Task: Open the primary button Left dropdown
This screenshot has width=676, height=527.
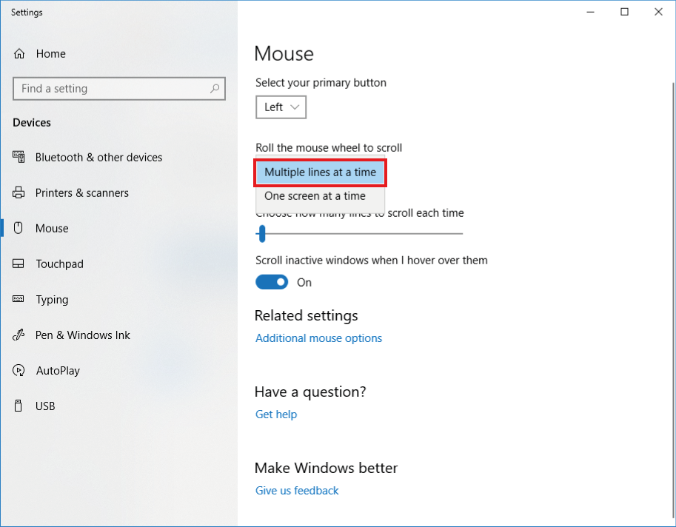Action: click(x=281, y=107)
